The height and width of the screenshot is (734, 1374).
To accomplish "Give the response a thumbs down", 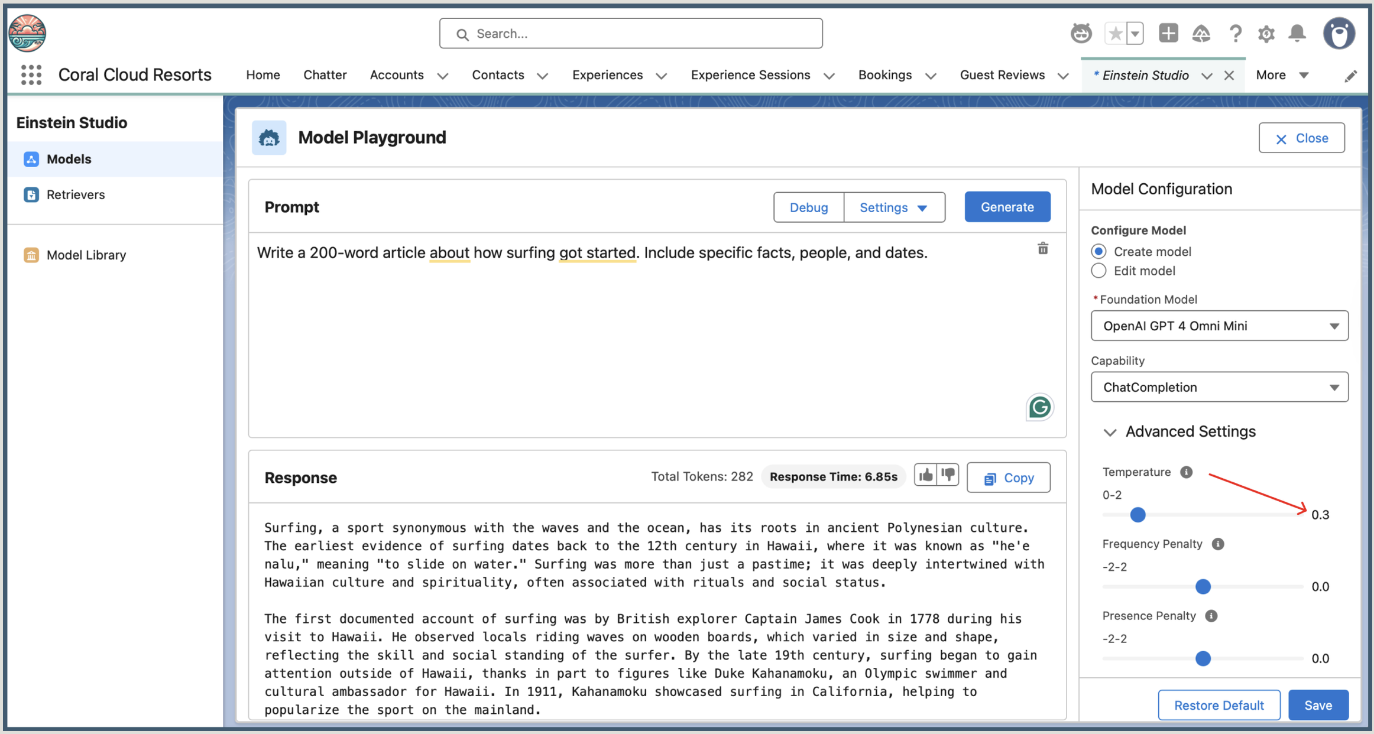I will pos(948,475).
